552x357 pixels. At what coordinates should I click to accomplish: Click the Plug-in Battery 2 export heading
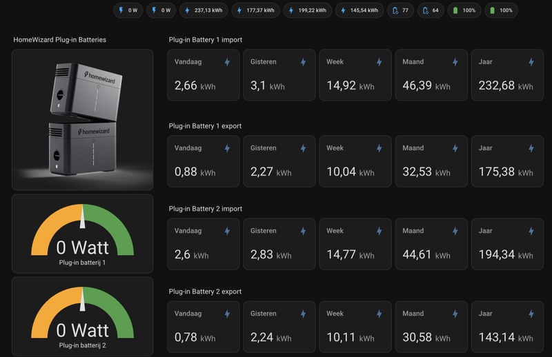tap(205, 292)
